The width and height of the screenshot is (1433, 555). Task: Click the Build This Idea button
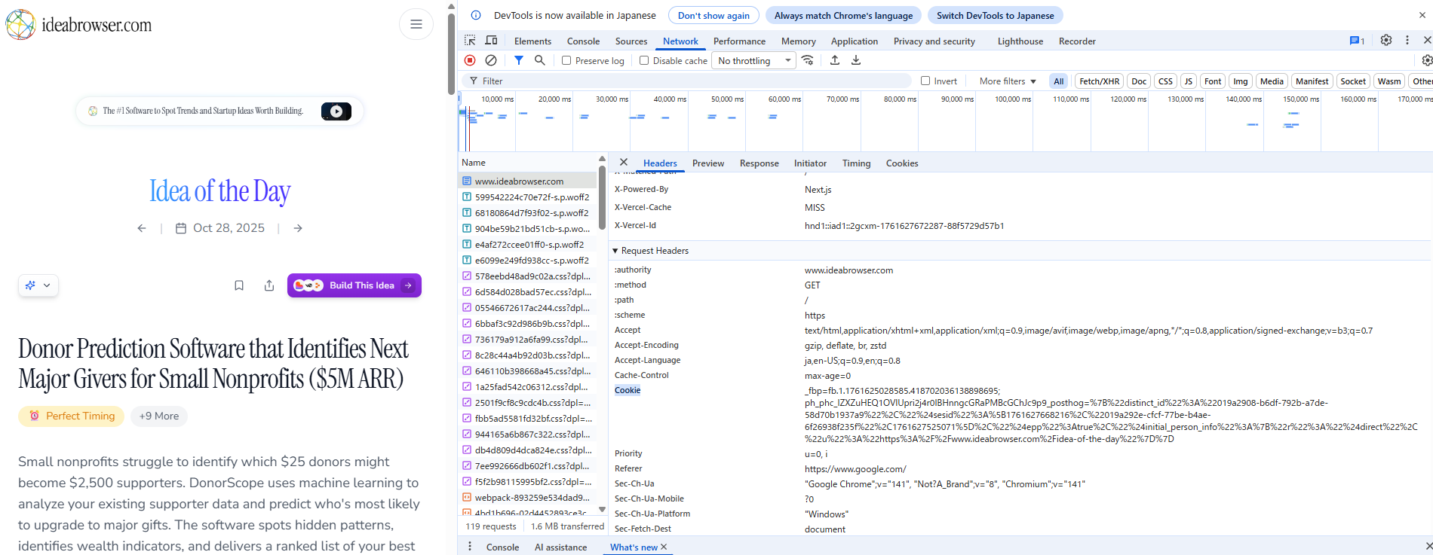tap(354, 285)
